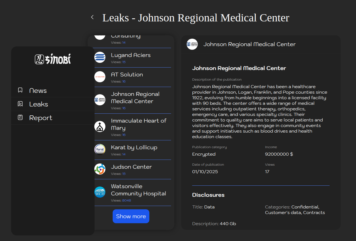This screenshot has width=356, height=241.
Task: Click the Lugand Aciers blue striped logo
Action: coord(100,57)
